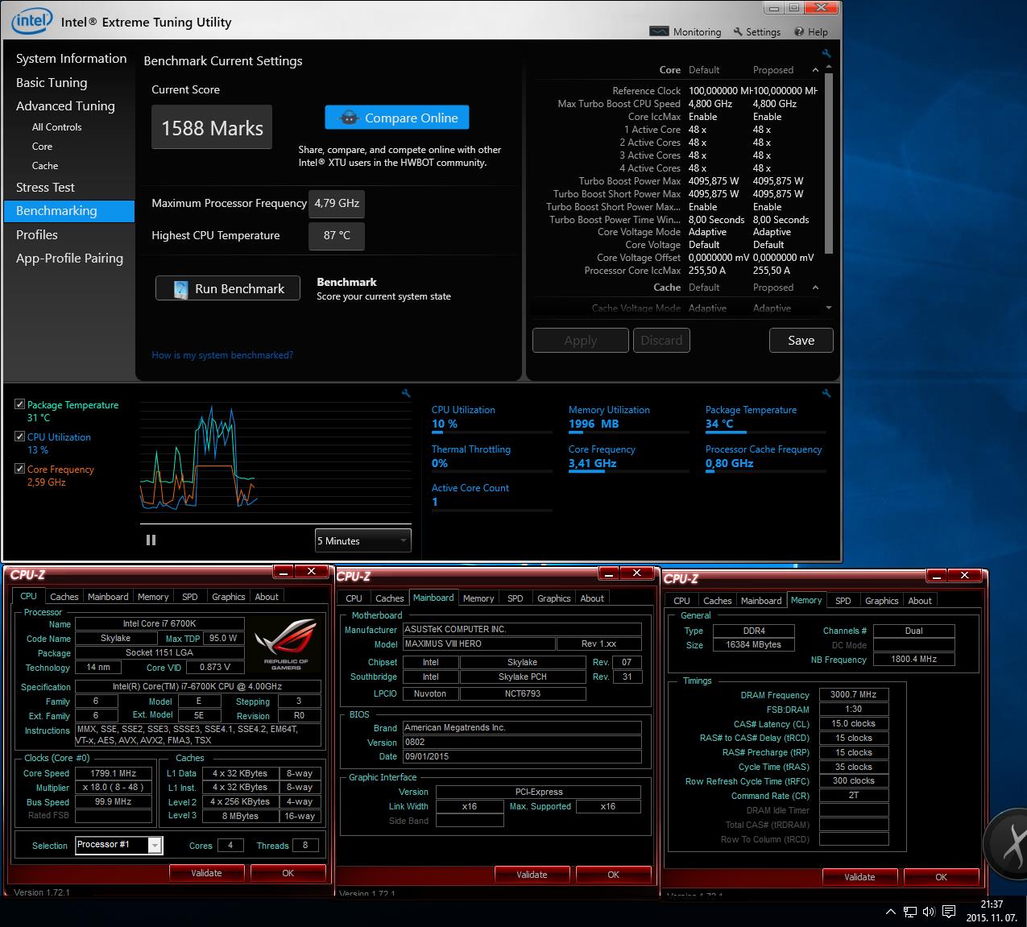The width and height of the screenshot is (1027, 927).
Task: Click the wrench icon above Package Temperature stat
Action: coord(826,393)
